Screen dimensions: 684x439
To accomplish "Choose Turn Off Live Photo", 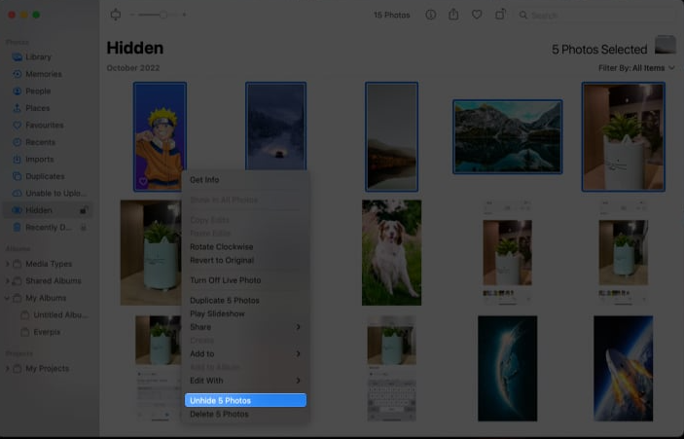I will point(245,280).
